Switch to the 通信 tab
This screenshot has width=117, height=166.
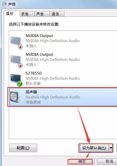57,14
